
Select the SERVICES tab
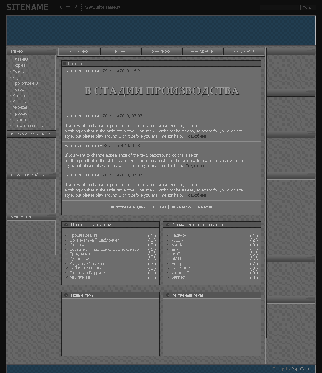161,51
